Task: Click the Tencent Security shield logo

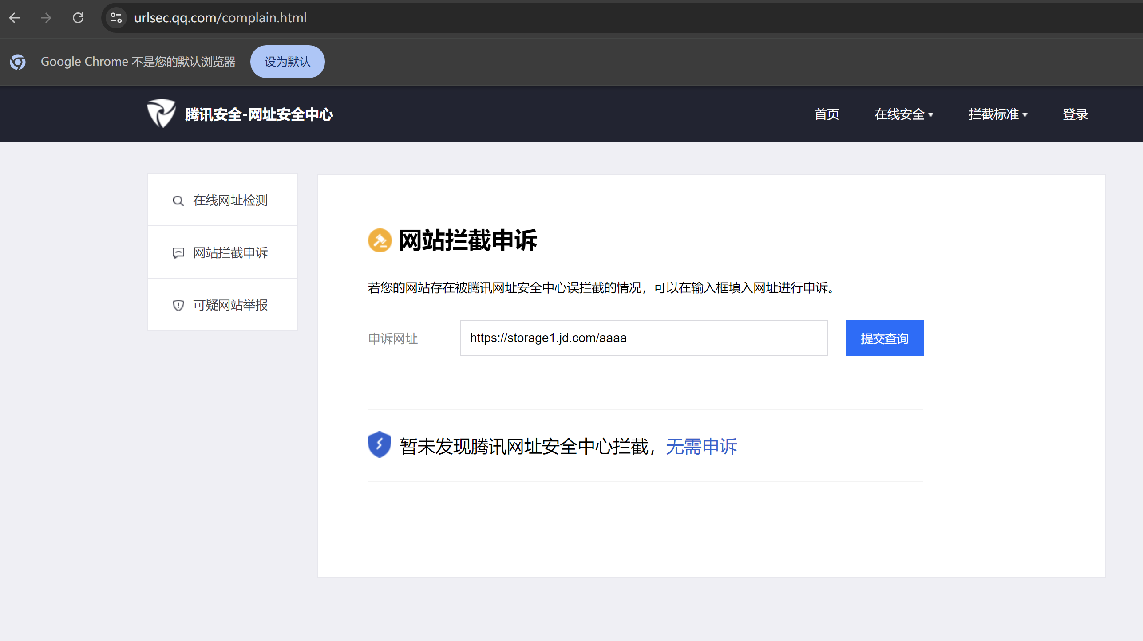Action: click(x=161, y=114)
